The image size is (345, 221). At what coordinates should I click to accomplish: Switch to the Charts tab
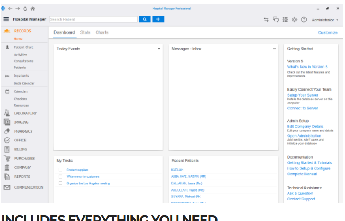102,32
